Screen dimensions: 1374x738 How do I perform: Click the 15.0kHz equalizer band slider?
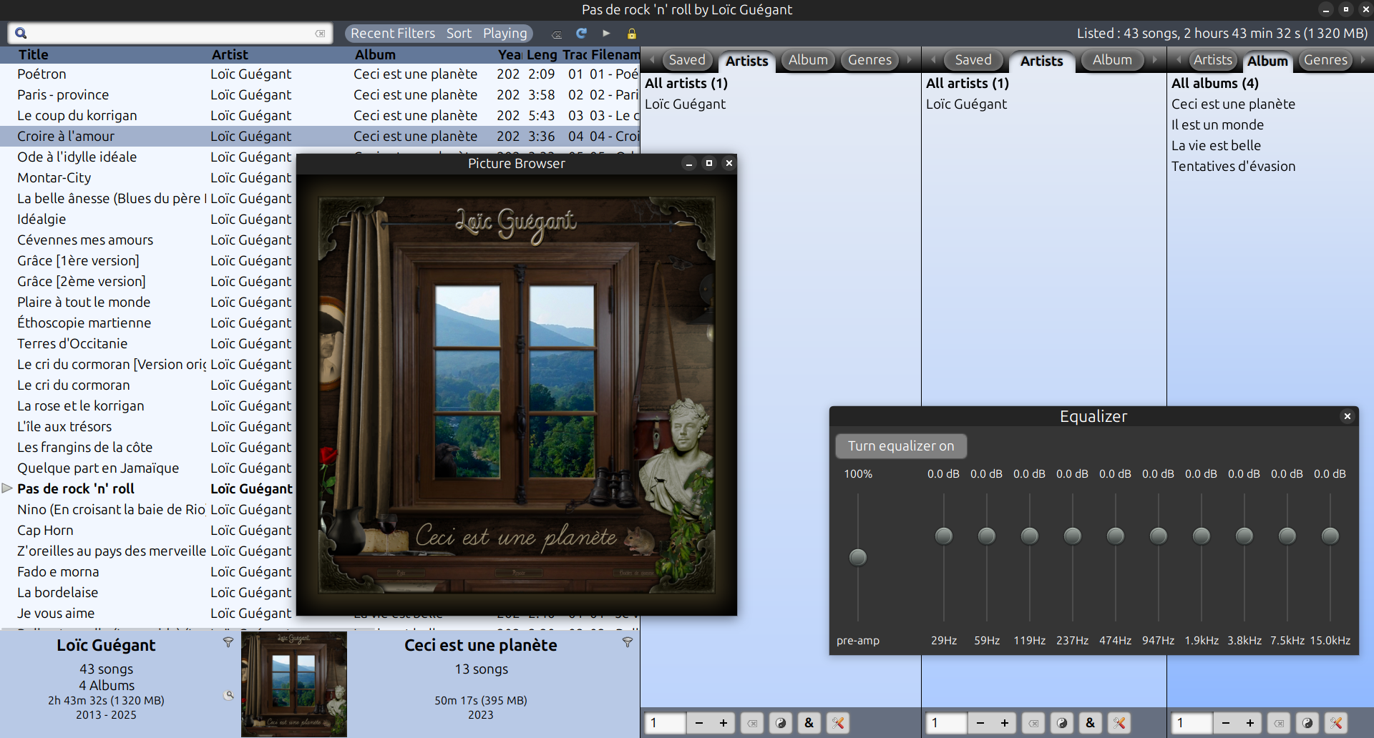point(1330,536)
